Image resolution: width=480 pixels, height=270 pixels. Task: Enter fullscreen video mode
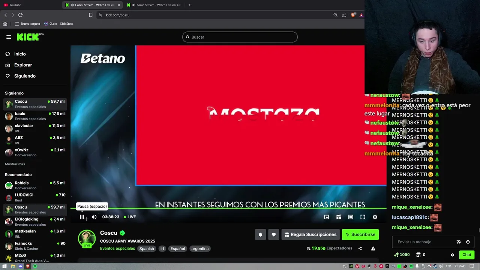pos(363,217)
